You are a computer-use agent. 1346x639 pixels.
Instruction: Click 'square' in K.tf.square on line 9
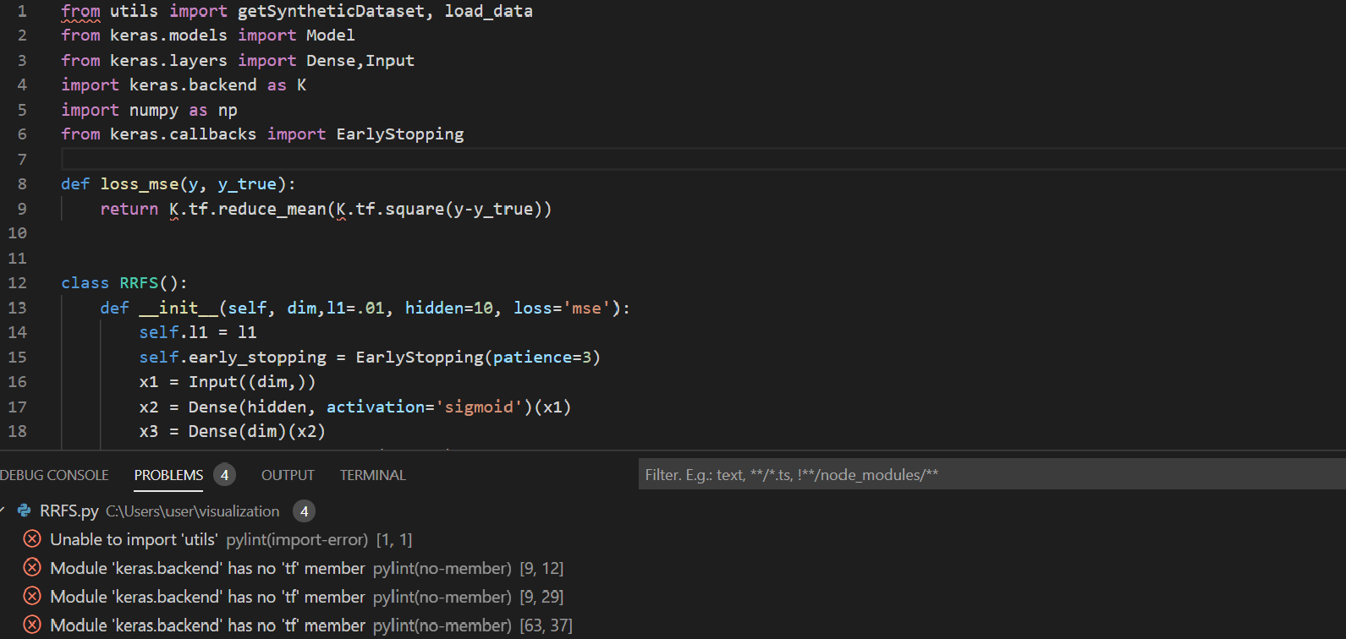click(x=415, y=209)
